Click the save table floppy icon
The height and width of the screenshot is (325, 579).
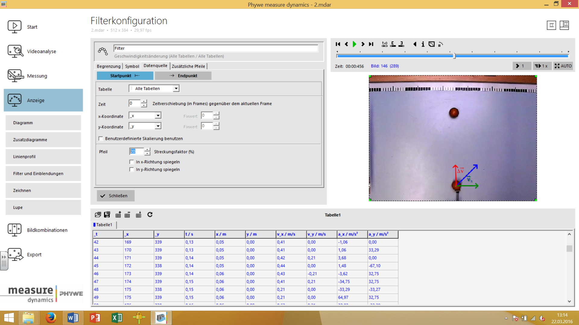point(107,215)
